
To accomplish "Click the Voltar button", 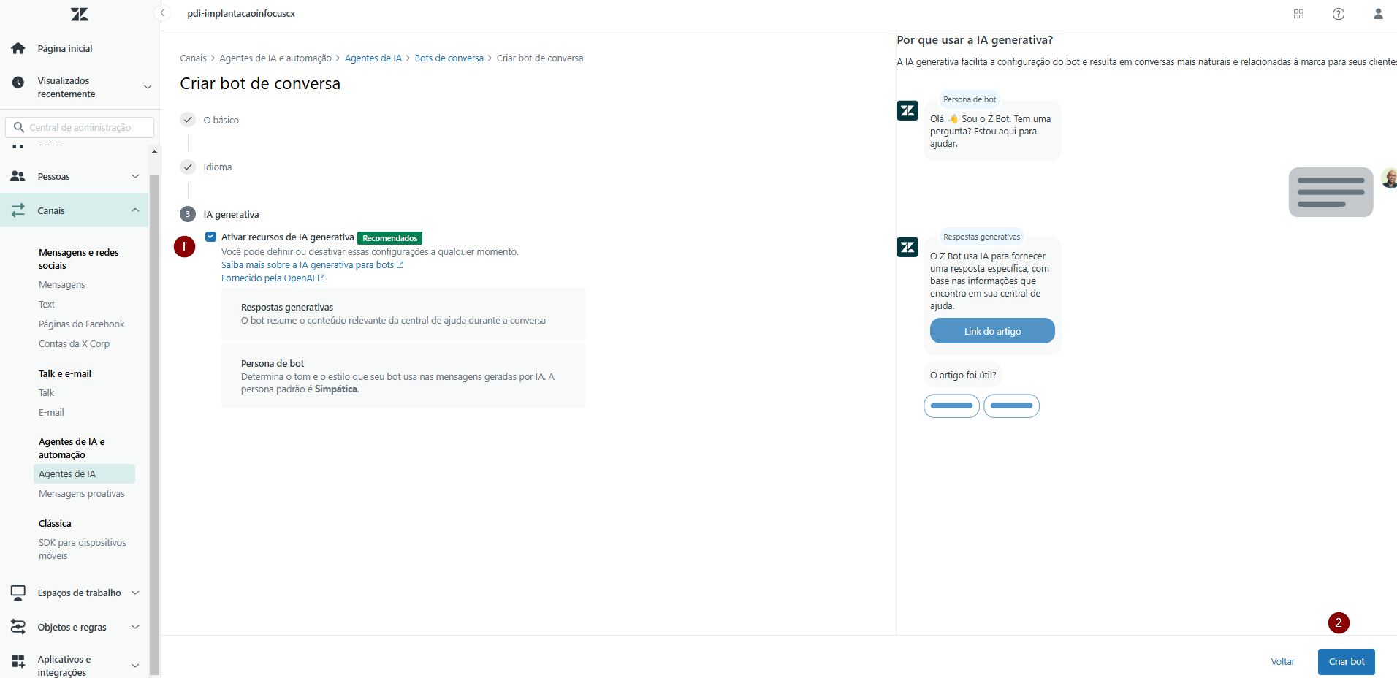I will pyautogui.click(x=1282, y=662).
